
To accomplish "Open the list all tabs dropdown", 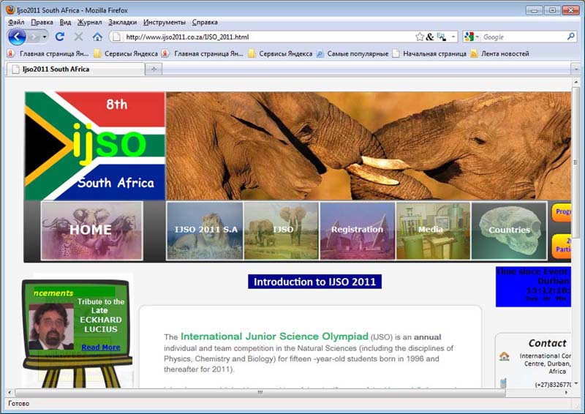I will click(575, 69).
